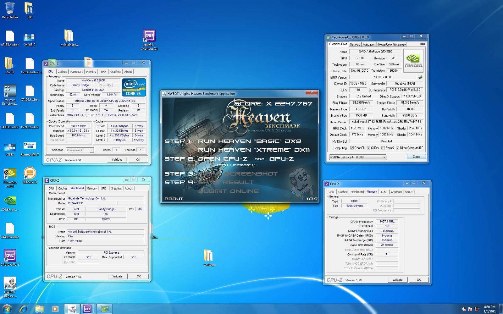Open the x2135.hwbot file icon

point(10,38)
